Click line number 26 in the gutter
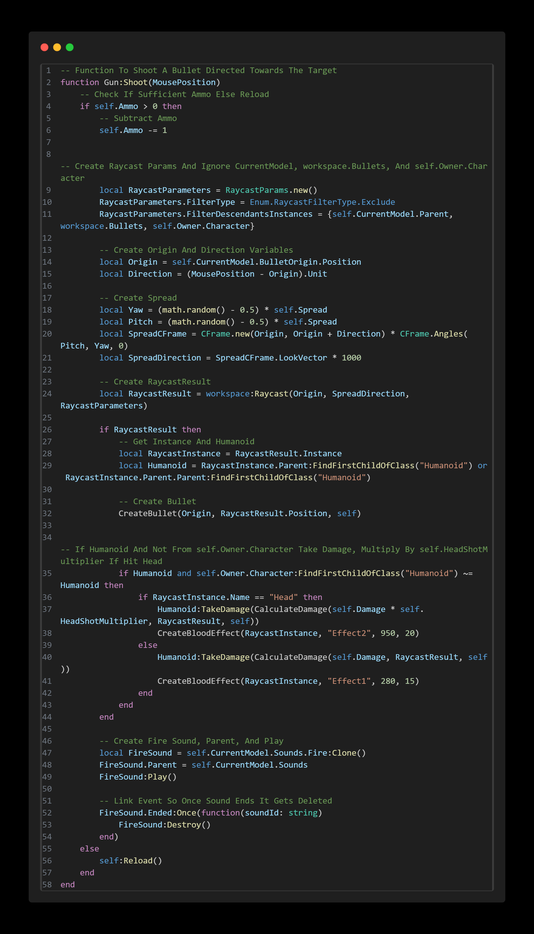Screen dimensions: 534x934 (47, 430)
